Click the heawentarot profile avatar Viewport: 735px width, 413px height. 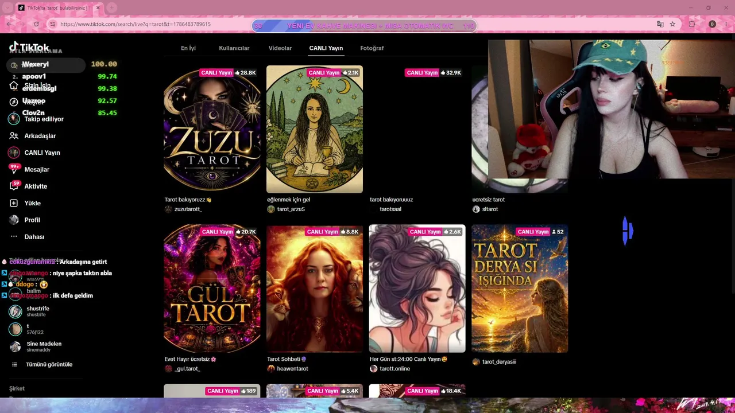pos(271,369)
